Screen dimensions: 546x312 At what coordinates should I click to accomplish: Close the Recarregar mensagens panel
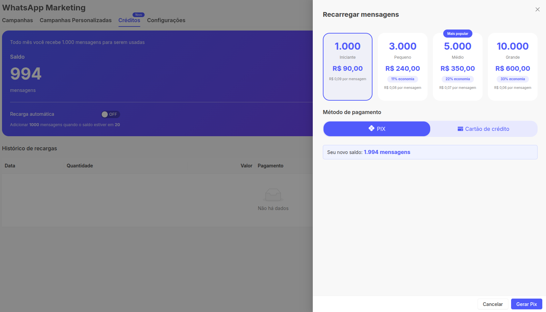click(x=537, y=9)
